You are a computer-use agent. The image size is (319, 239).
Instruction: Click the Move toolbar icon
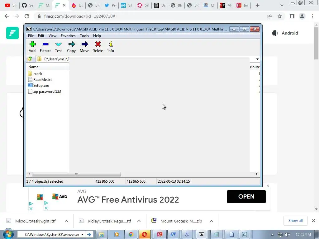pyautogui.click(x=84, y=47)
